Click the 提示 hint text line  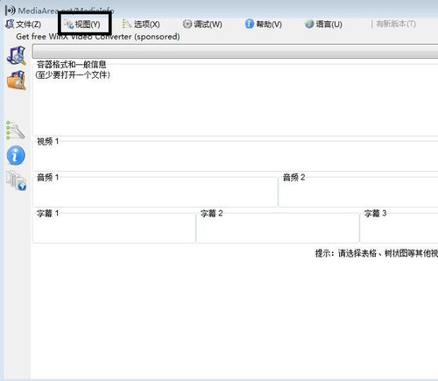tap(377, 253)
